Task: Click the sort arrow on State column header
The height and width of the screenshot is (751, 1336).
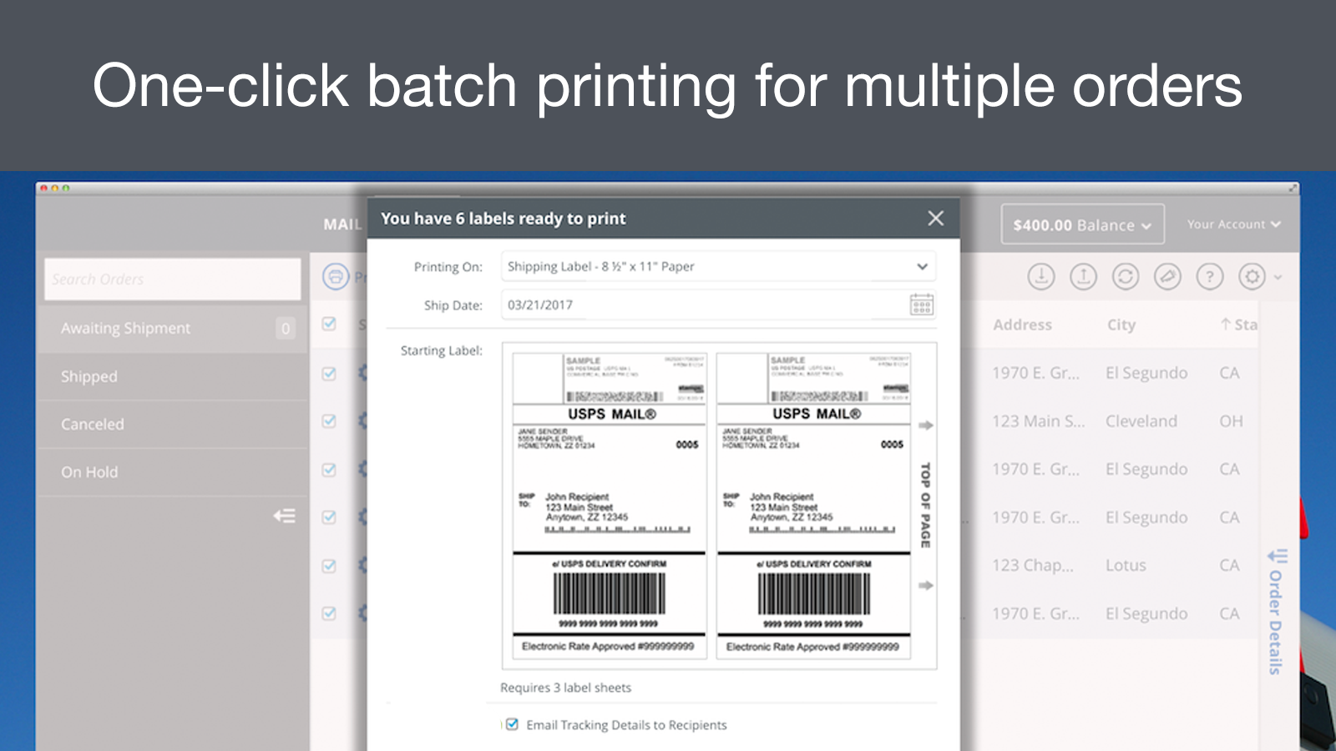Action: [1225, 324]
